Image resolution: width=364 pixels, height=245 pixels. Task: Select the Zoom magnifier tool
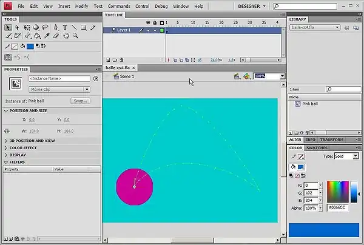tap(75, 36)
